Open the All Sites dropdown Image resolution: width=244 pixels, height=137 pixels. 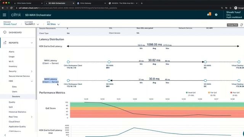(53, 24)
